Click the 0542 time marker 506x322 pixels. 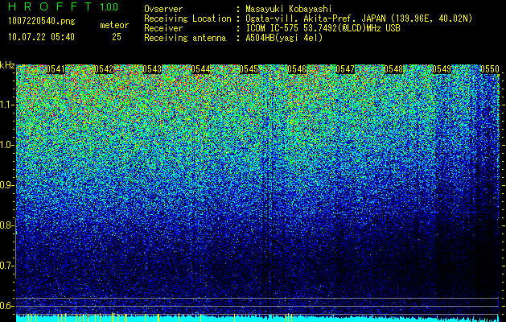(x=104, y=69)
